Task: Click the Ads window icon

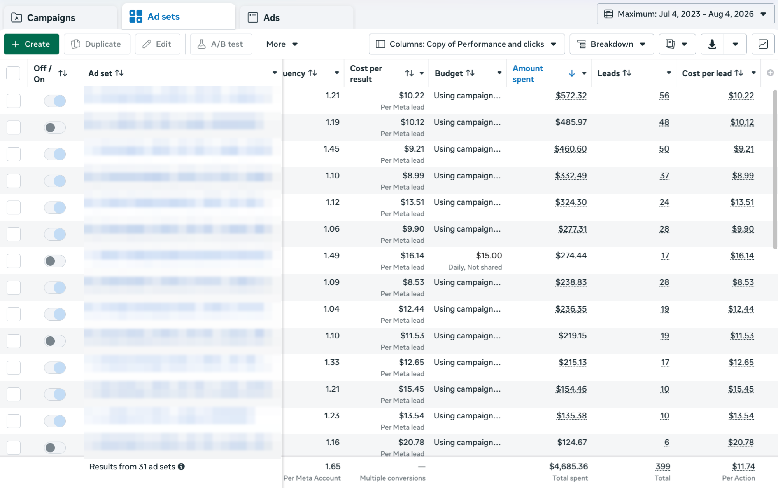Action: [x=253, y=17]
